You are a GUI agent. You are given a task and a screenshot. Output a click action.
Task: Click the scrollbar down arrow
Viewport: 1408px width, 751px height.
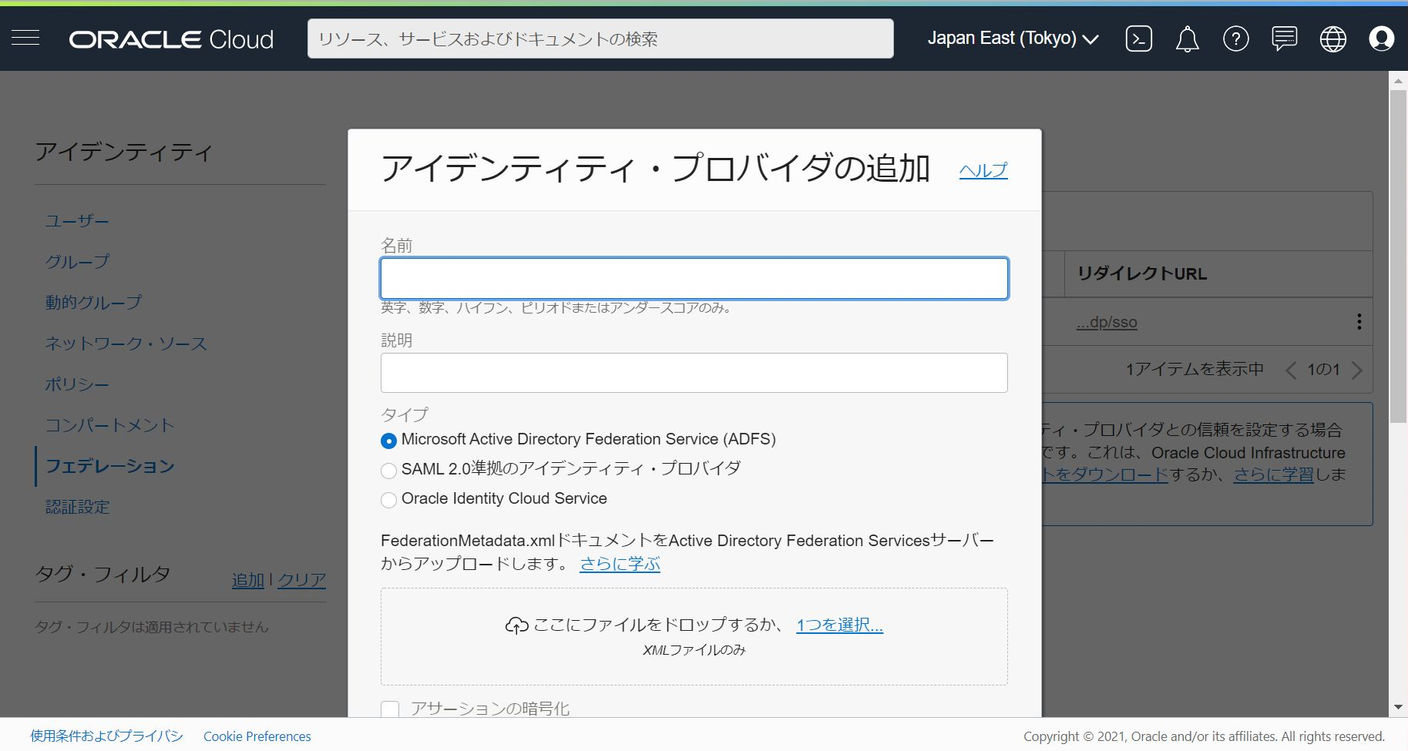pyautogui.click(x=1398, y=707)
